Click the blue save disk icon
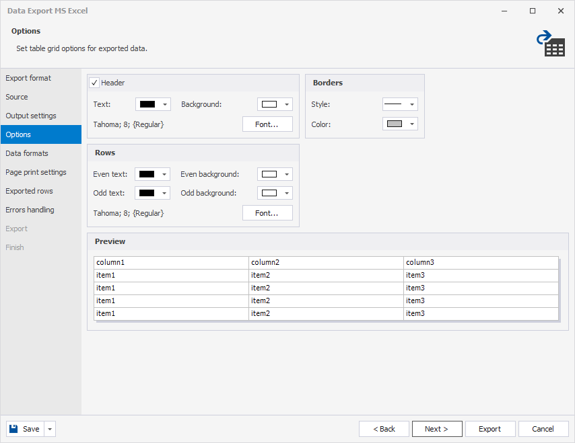575x443 pixels. tap(15, 428)
